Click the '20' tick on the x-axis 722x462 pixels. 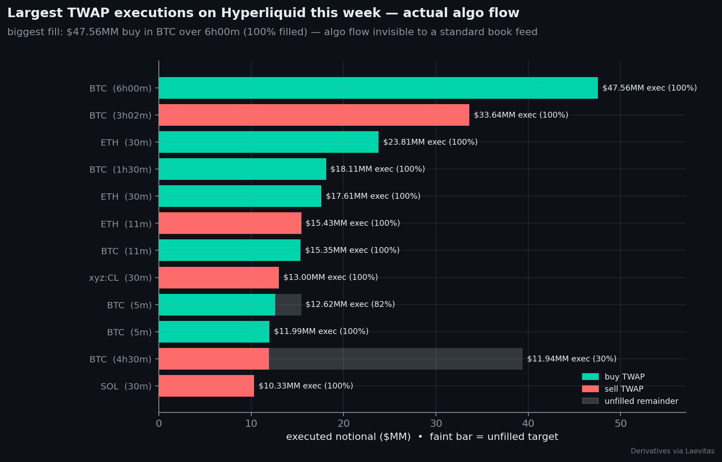tap(343, 424)
